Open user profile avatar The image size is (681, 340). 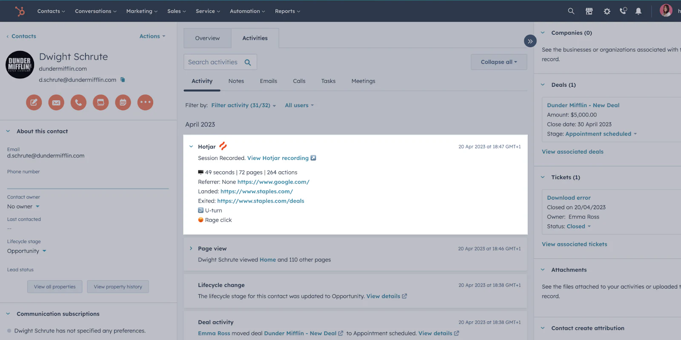[666, 10]
